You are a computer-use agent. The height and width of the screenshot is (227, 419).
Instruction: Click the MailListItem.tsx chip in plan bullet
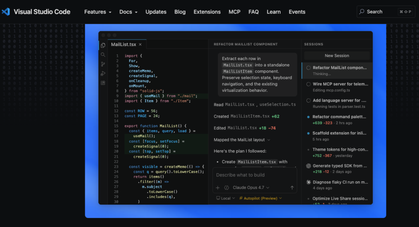(257, 162)
